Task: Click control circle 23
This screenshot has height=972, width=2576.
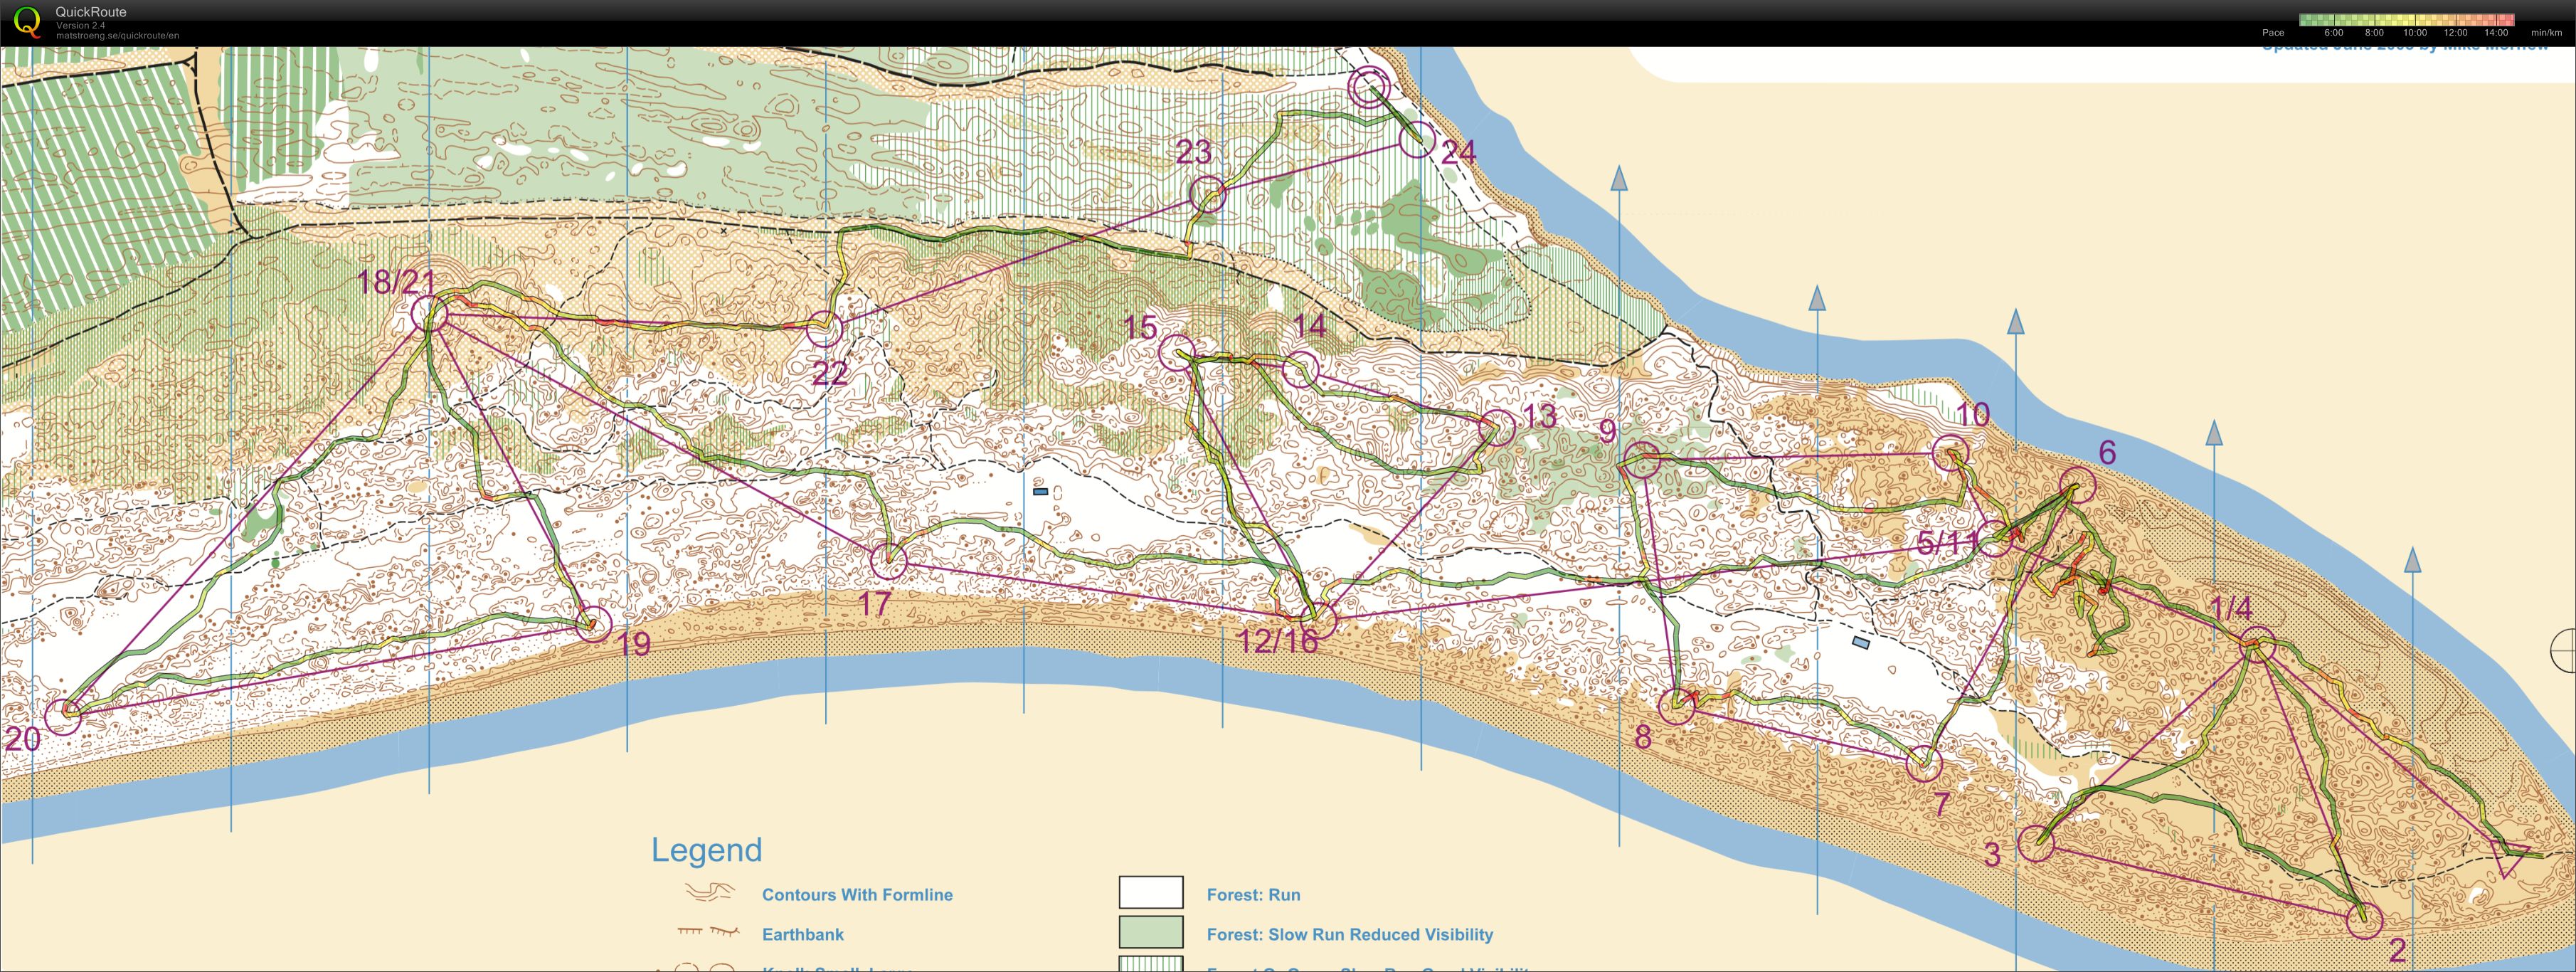Action: [x=1208, y=194]
